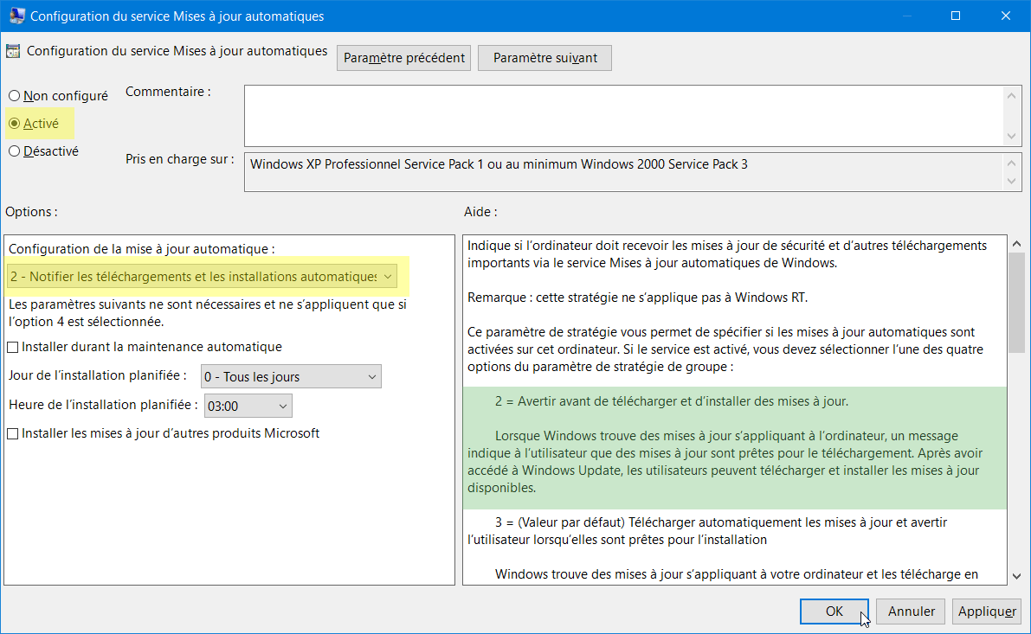The width and height of the screenshot is (1031, 634).
Task: Click the 'Pris en charge sur' scroll down arrow
Action: [1011, 182]
